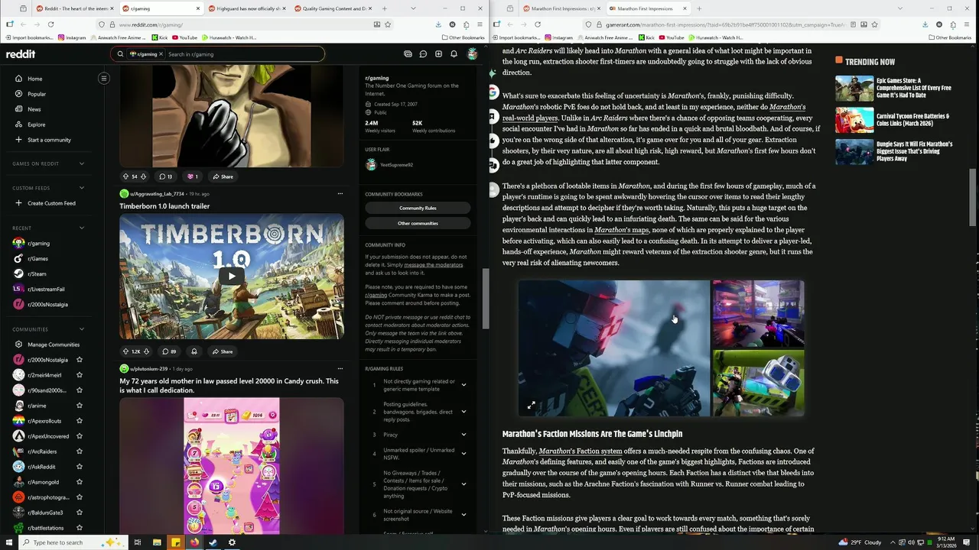Open Steam from the taskbar

[x=213, y=542]
